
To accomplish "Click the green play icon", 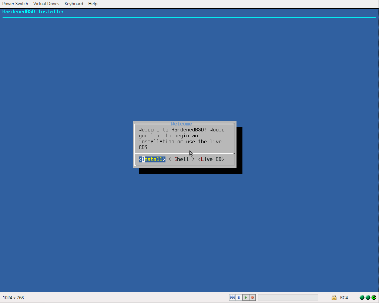I will pyautogui.click(x=246, y=297).
